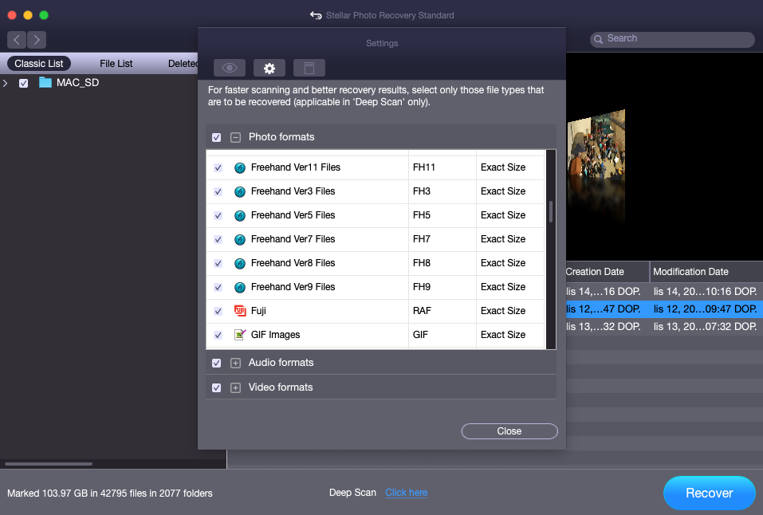Screen dimensions: 763x515
Task: Toggle the Audio formats checkbox
Action: coord(217,364)
